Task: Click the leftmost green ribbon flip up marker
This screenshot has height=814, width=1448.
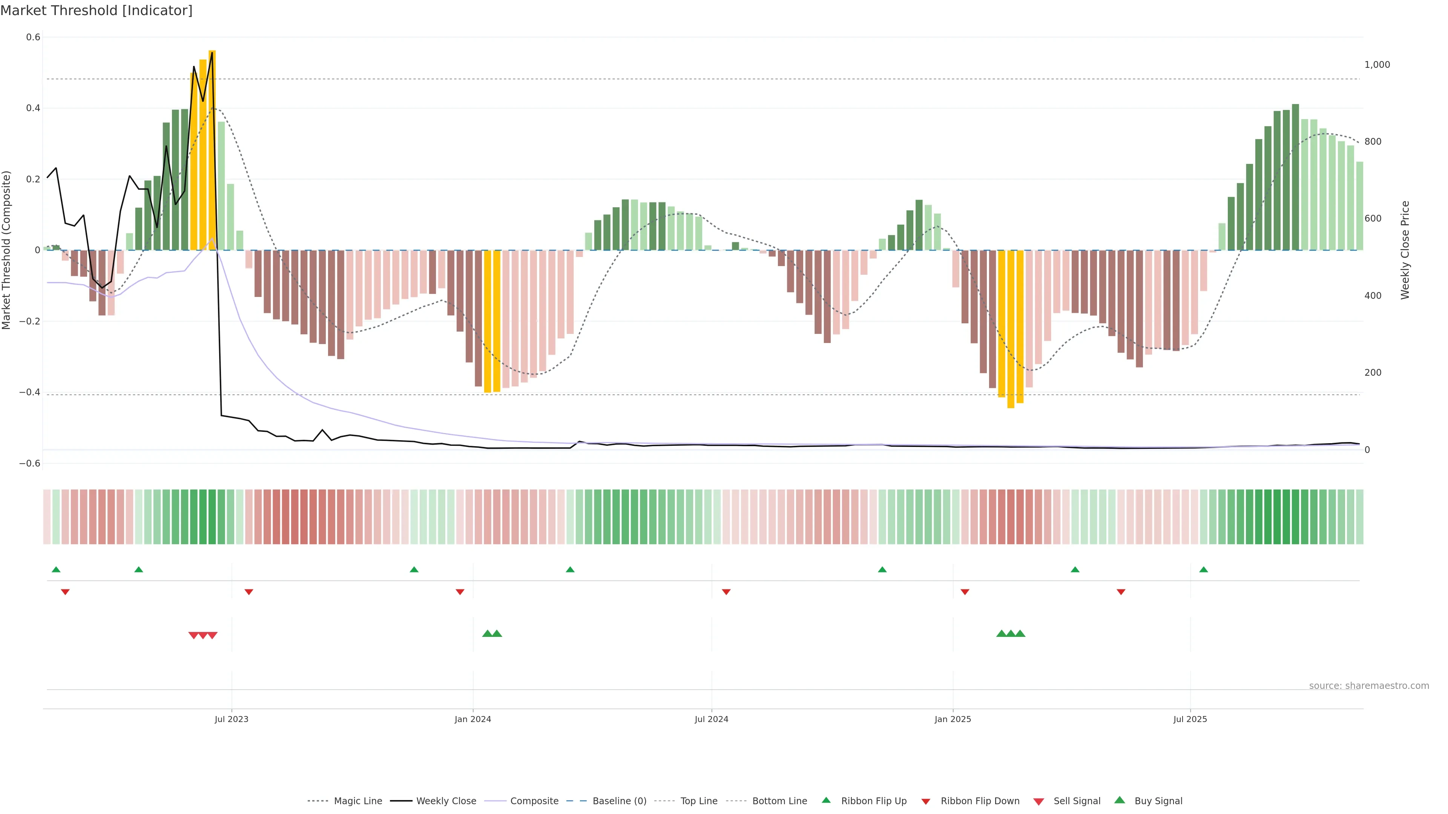Action: click(x=56, y=570)
